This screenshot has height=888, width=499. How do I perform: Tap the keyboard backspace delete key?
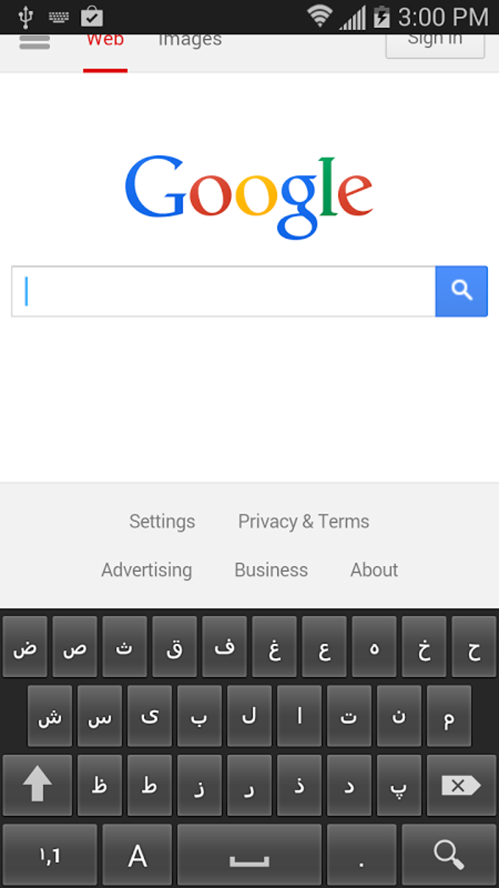click(461, 785)
